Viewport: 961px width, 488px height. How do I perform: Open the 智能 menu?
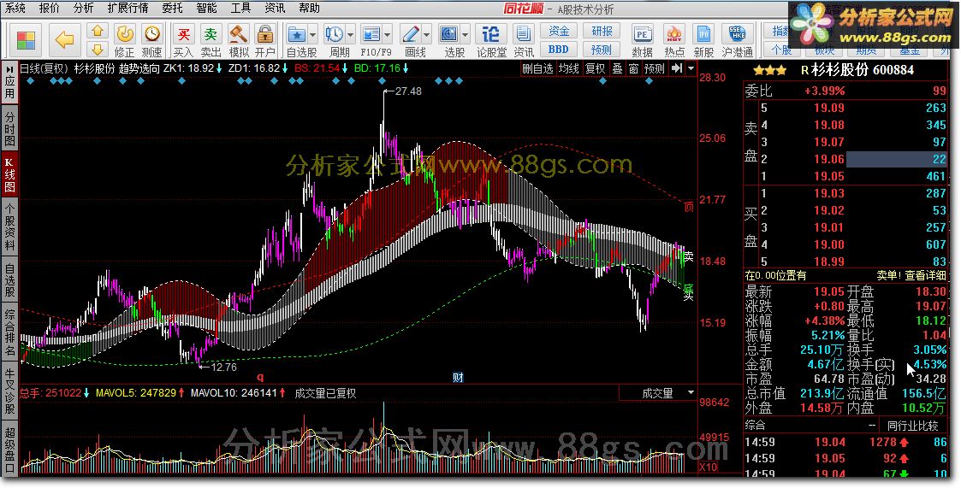(x=206, y=8)
